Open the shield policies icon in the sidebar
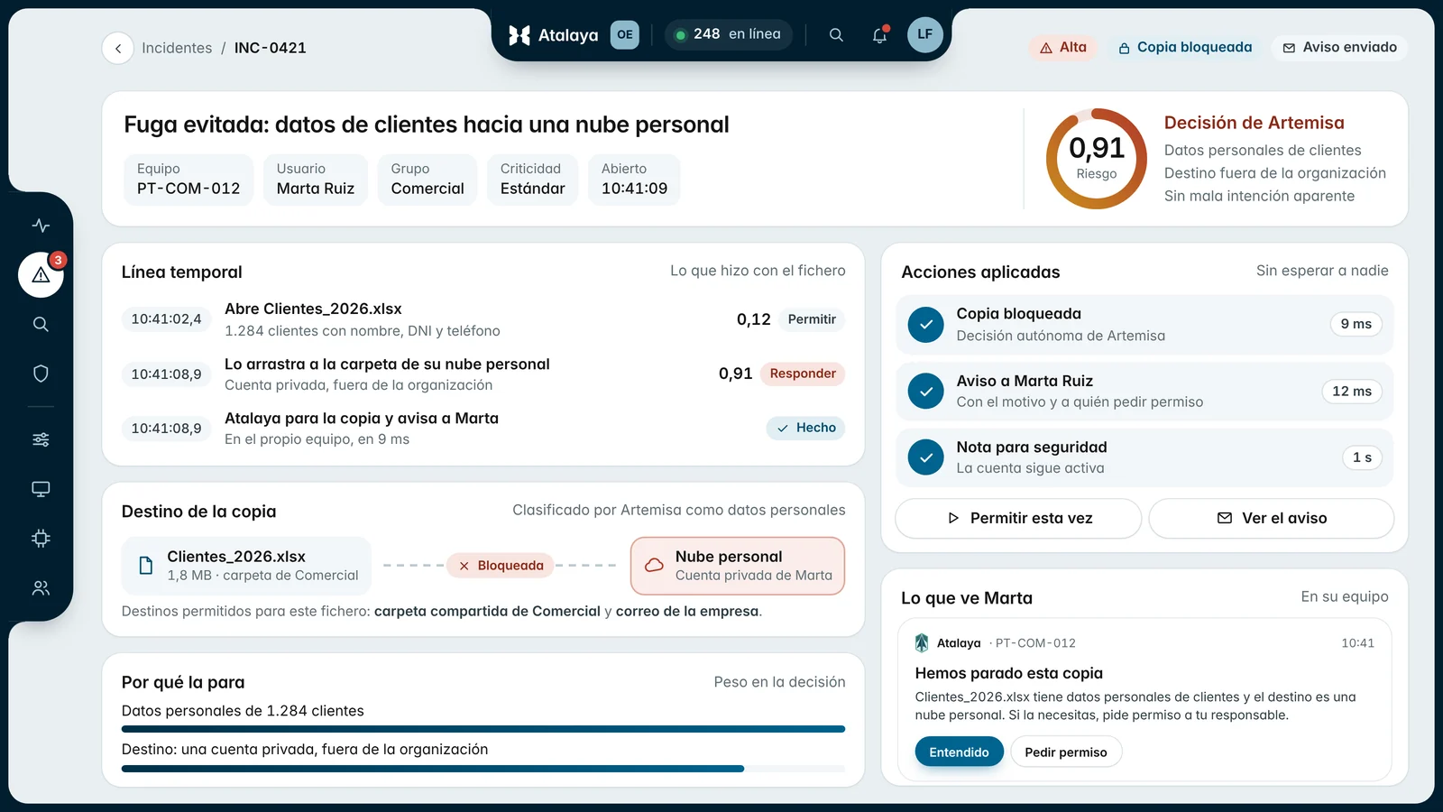Viewport: 1443px width, 812px height. coord(41,374)
